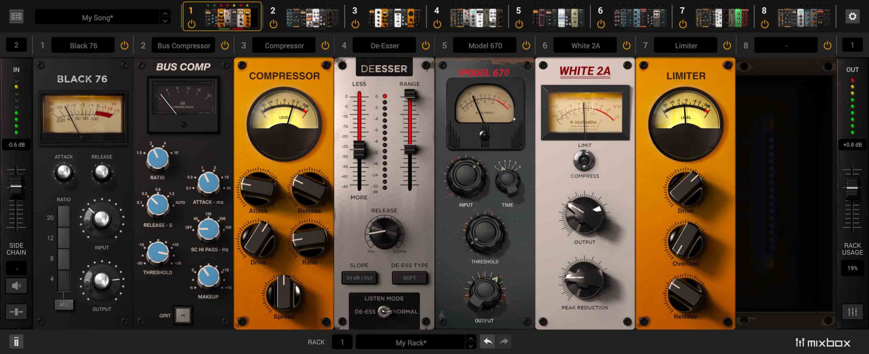The image size is (869, 354).
Task: Open the keyboard/MIDI icon at top left
Action: tap(16, 16)
